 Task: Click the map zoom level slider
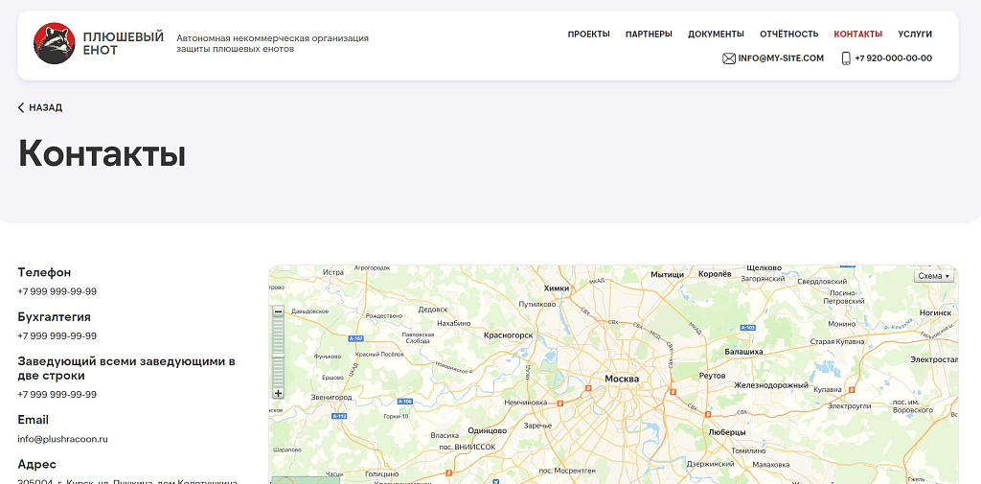click(279, 352)
